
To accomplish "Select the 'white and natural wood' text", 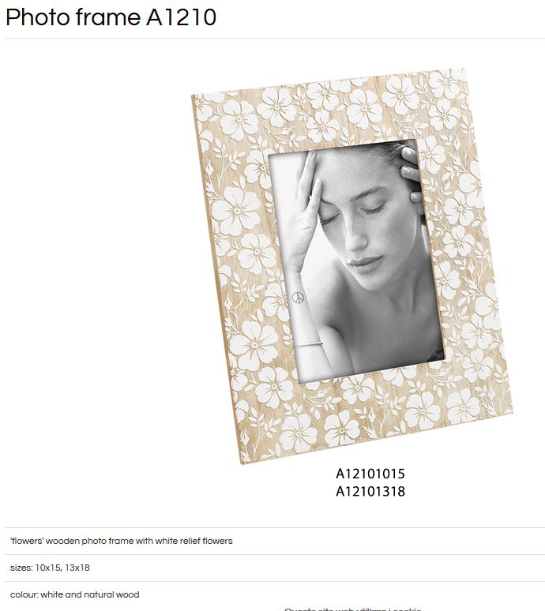I will point(90,594).
